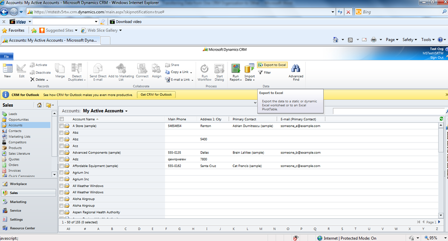Toggle the select-all checkbox in grid header
Image resolution: width=448 pixels, height=241 pixels.
[62, 119]
